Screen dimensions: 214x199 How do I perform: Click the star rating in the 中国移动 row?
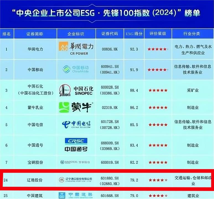158,70
